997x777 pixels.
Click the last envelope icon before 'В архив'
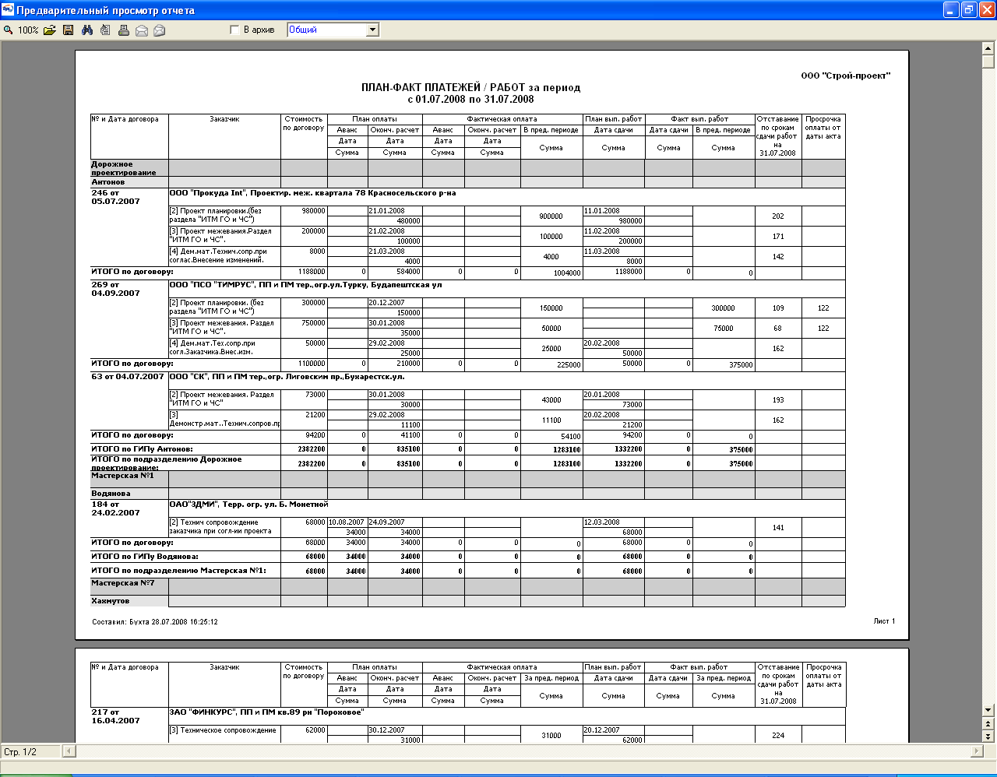tap(160, 30)
